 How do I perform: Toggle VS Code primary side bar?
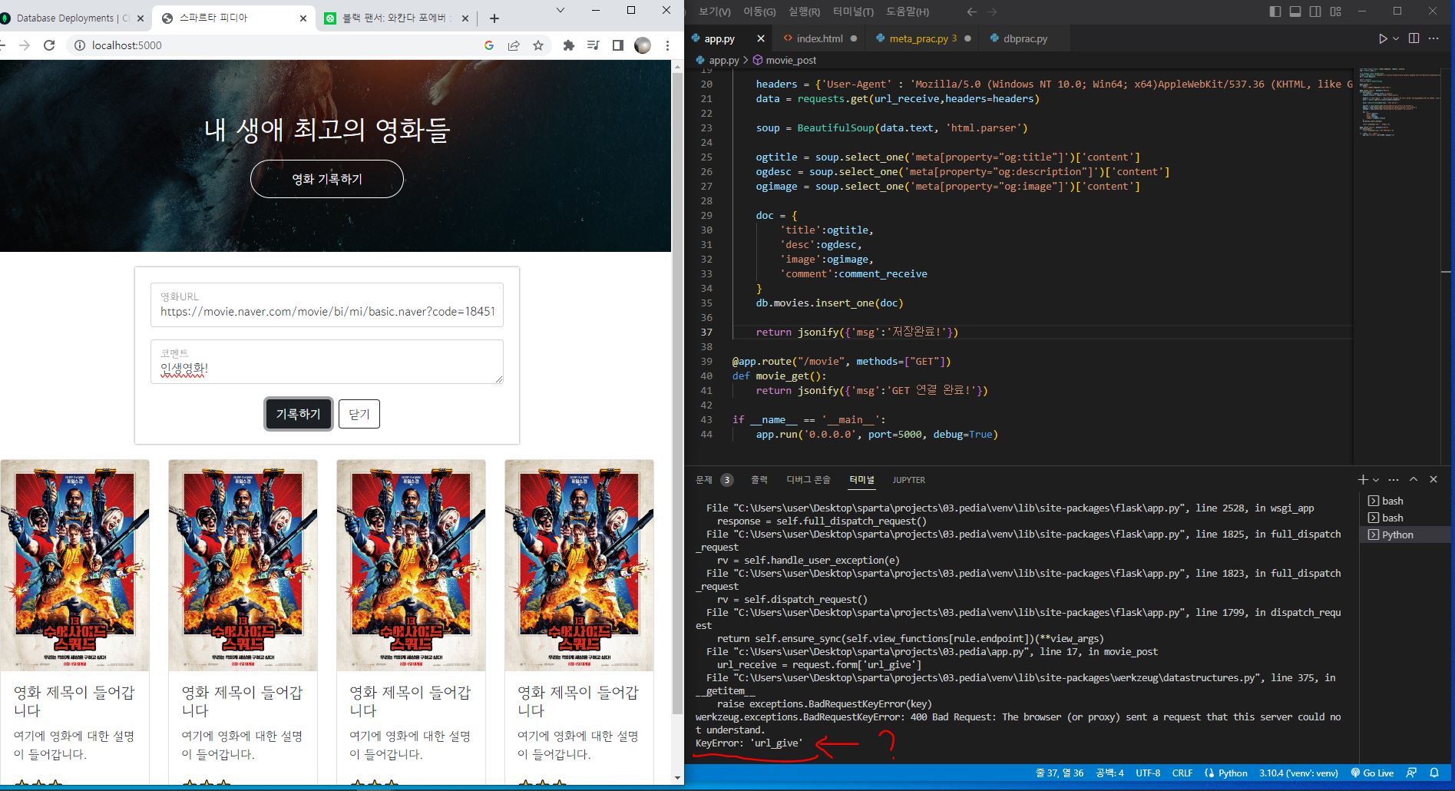(x=1275, y=12)
